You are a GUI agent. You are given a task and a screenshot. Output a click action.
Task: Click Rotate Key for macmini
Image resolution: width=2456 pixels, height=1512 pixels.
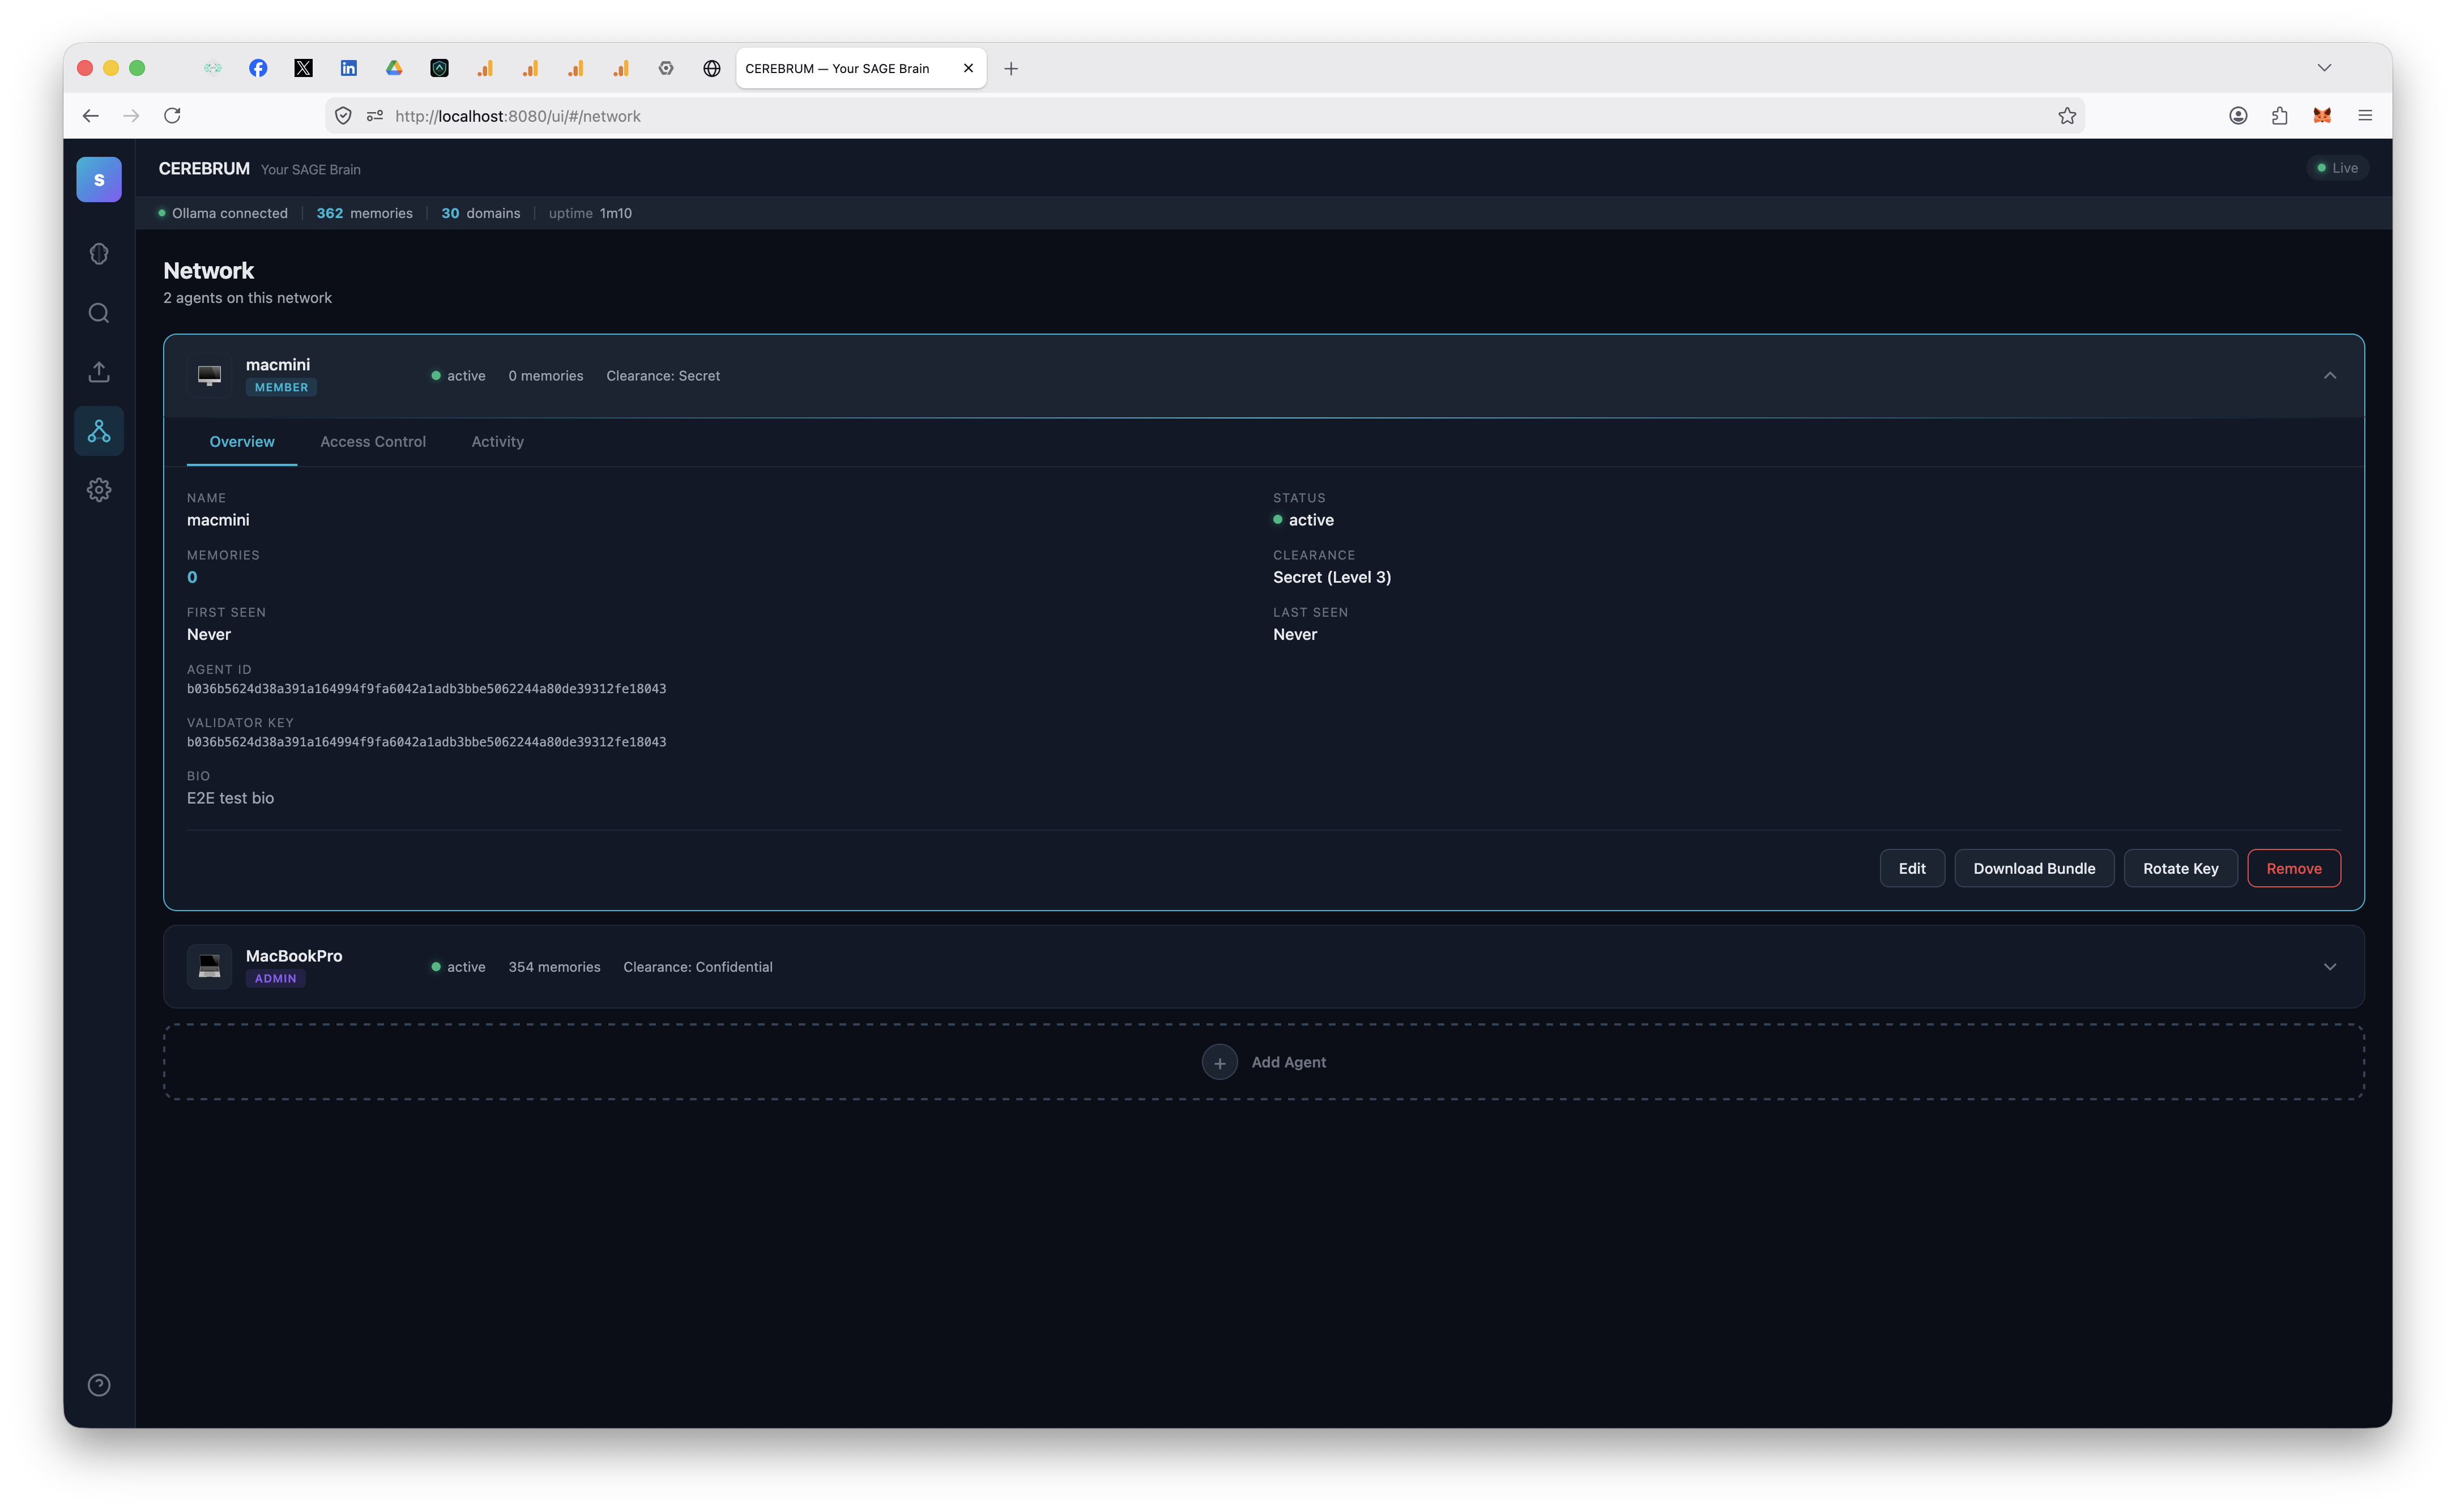(x=2181, y=868)
